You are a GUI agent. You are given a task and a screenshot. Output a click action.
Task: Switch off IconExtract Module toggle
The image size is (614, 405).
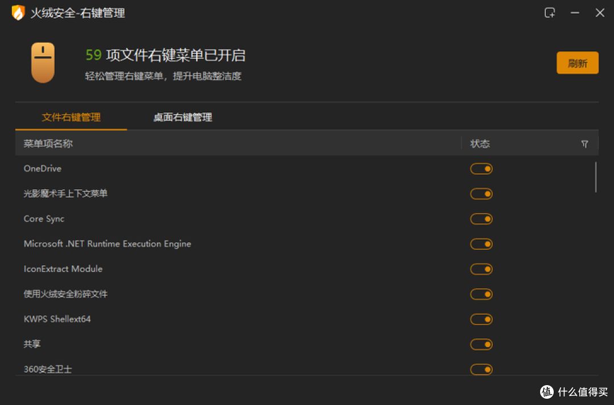click(x=481, y=269)
